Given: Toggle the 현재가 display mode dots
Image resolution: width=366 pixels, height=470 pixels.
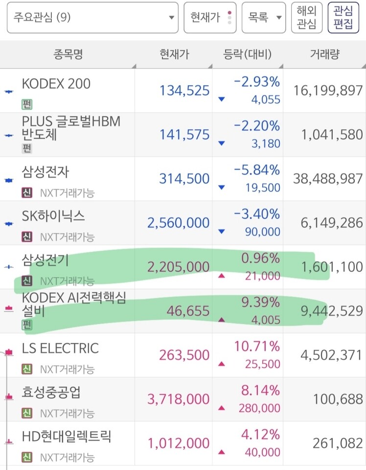Looking at the screenshot, I should pyautogui.click(x=229, y=18).
